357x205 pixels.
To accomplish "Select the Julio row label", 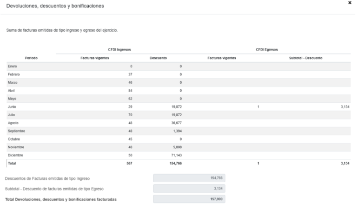I will point(11,115).
